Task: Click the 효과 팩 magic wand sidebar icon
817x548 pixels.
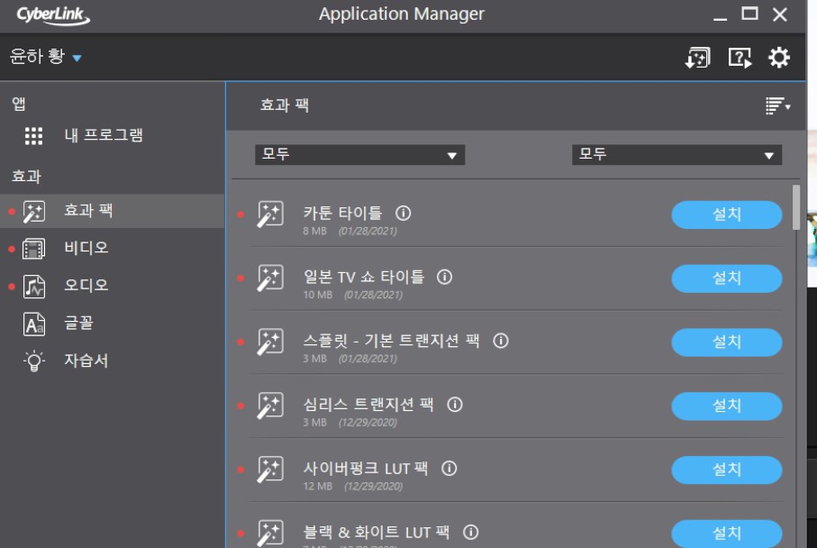Action: coord(34,212)
